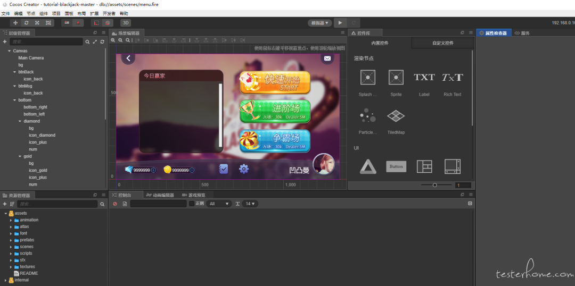This screenshot has width=575, height=286.
Task: Open the 帮助 menu
Action: coord(124,13)
